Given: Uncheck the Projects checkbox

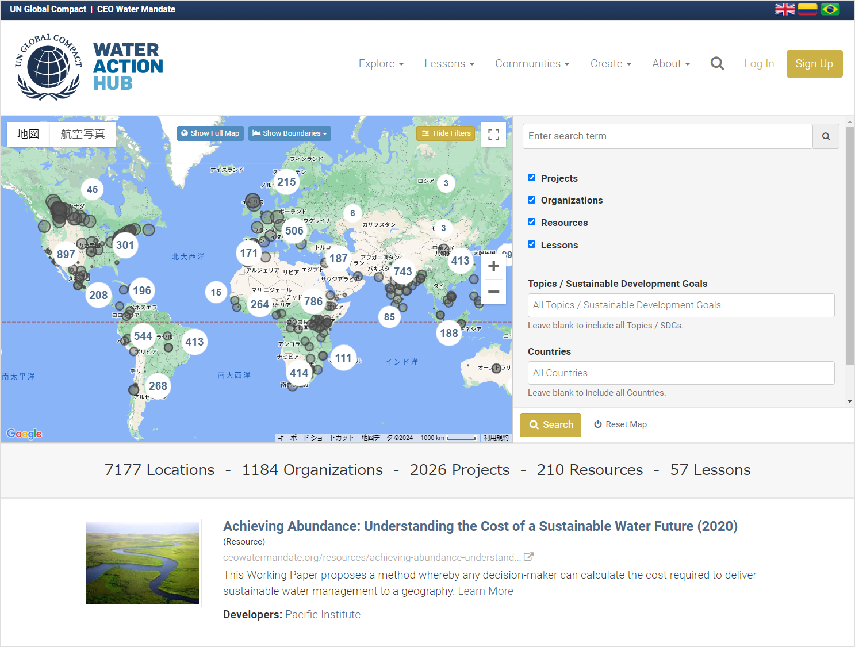Looking at the screenshot, I should click(532, 178).
